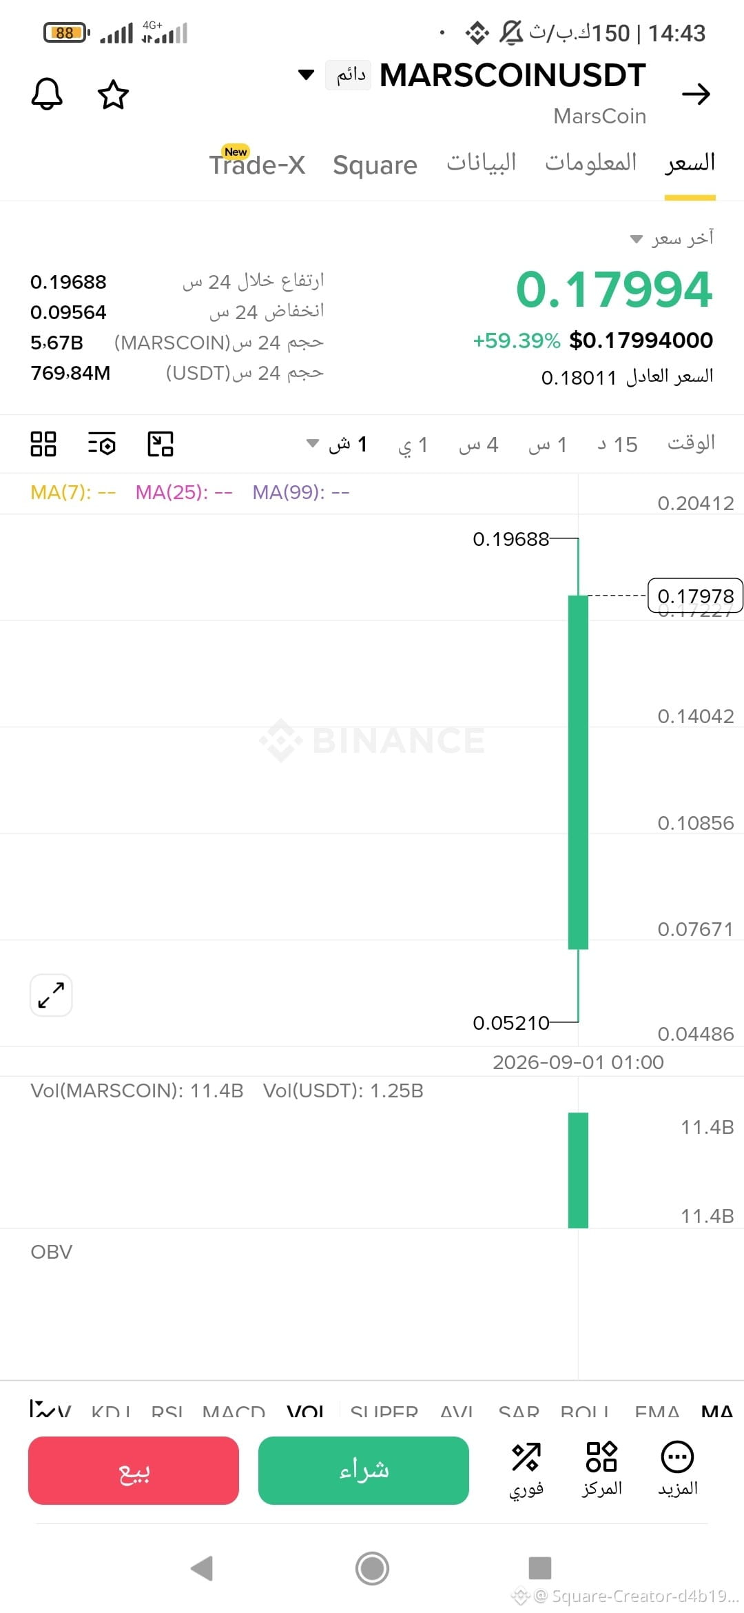Tap the back arrow next to MARSCOINUSDT
Image resolution: width=744 pixels, height=1613 pixels.
(x=696, y=94)
